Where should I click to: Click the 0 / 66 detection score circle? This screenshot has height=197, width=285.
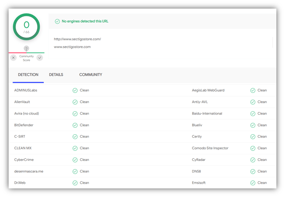click(26, 27)
